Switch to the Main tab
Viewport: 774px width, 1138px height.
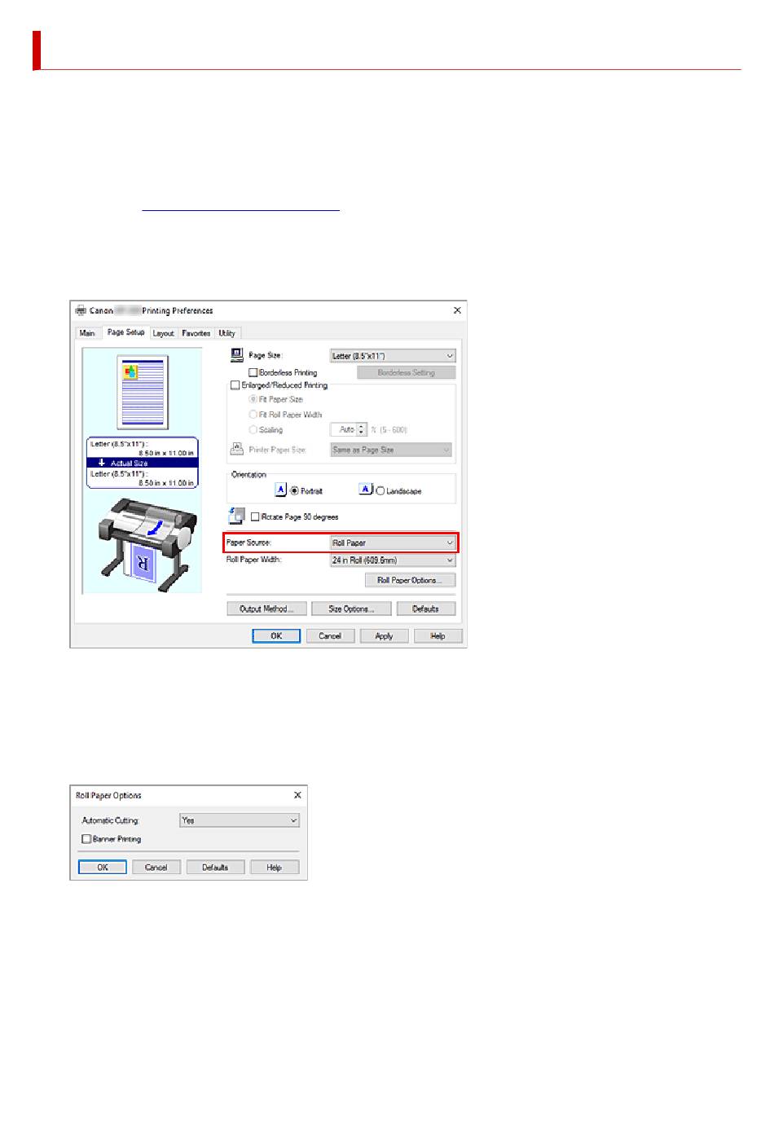87,333
